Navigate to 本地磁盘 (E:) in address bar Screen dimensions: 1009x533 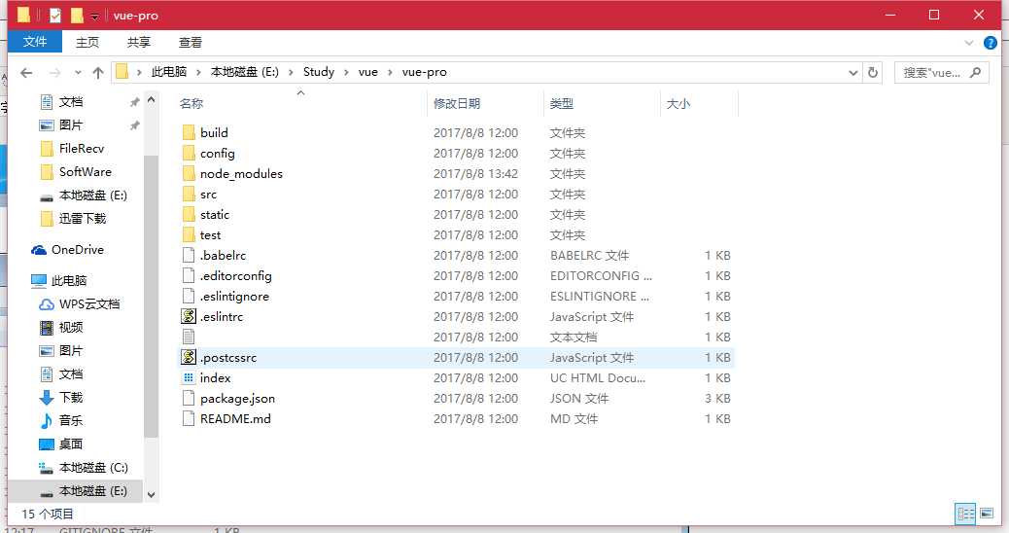coord(245,72)
